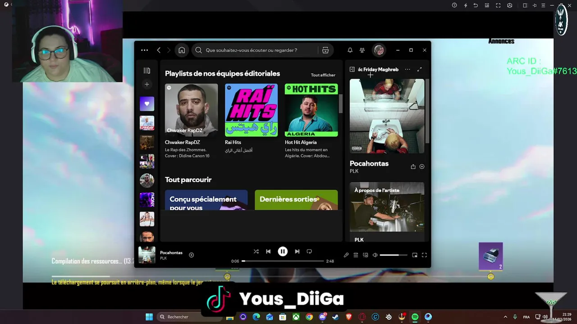Open Windows Start menu
577x324 pixels.
point(149,317)
